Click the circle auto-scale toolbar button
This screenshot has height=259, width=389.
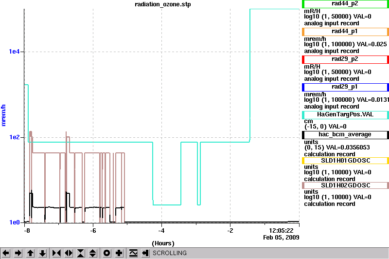107,253
